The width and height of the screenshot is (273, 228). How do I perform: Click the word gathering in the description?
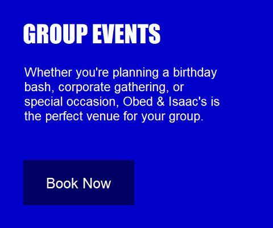coord(140,87)
